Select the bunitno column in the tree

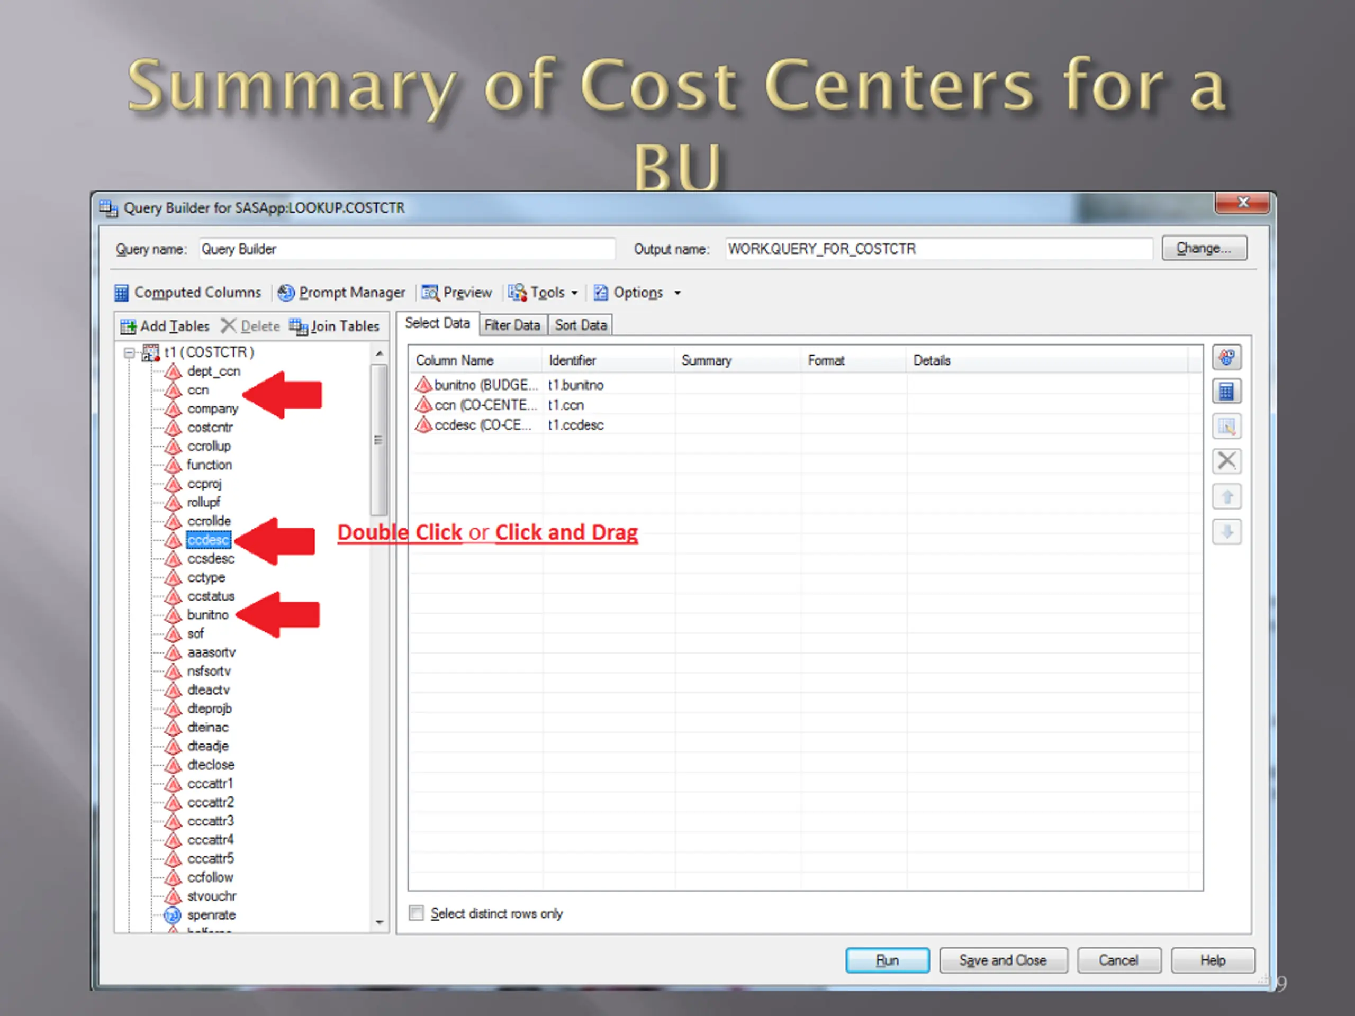[207, 615]
